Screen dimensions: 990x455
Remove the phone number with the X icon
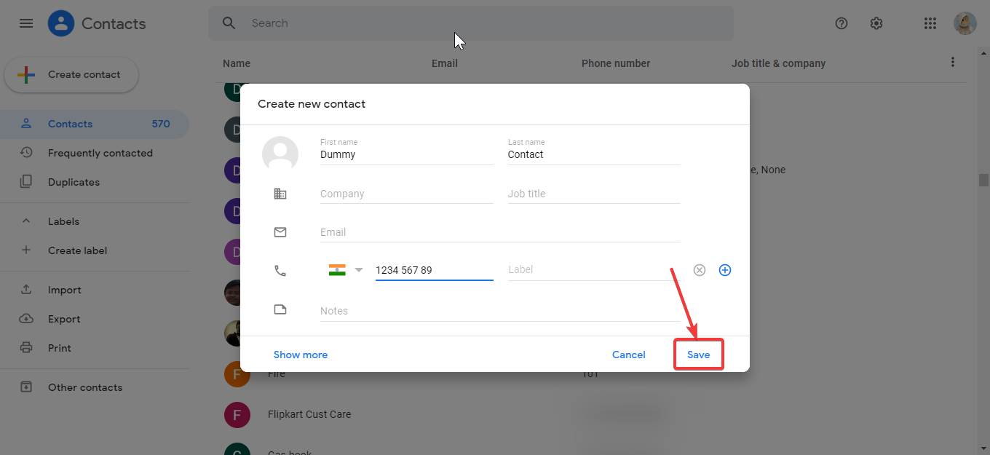point(700,270)
